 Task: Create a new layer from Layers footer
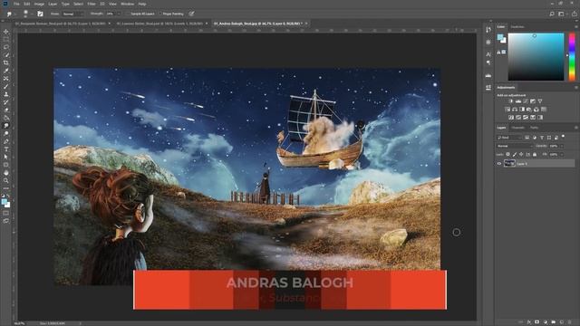pyautogui.click(x=561, y=322)
